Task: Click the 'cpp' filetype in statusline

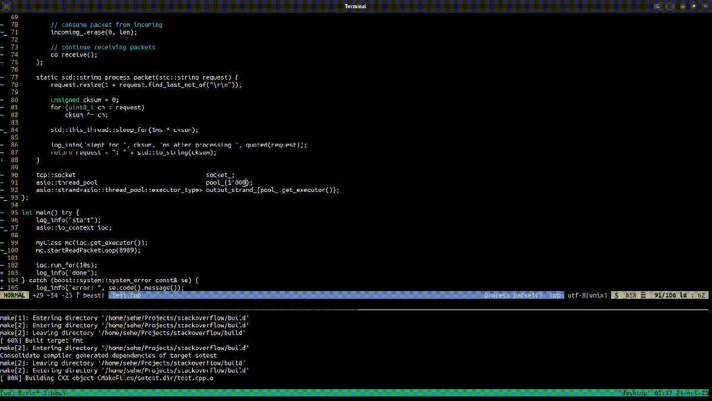Action: coord(555,295)
